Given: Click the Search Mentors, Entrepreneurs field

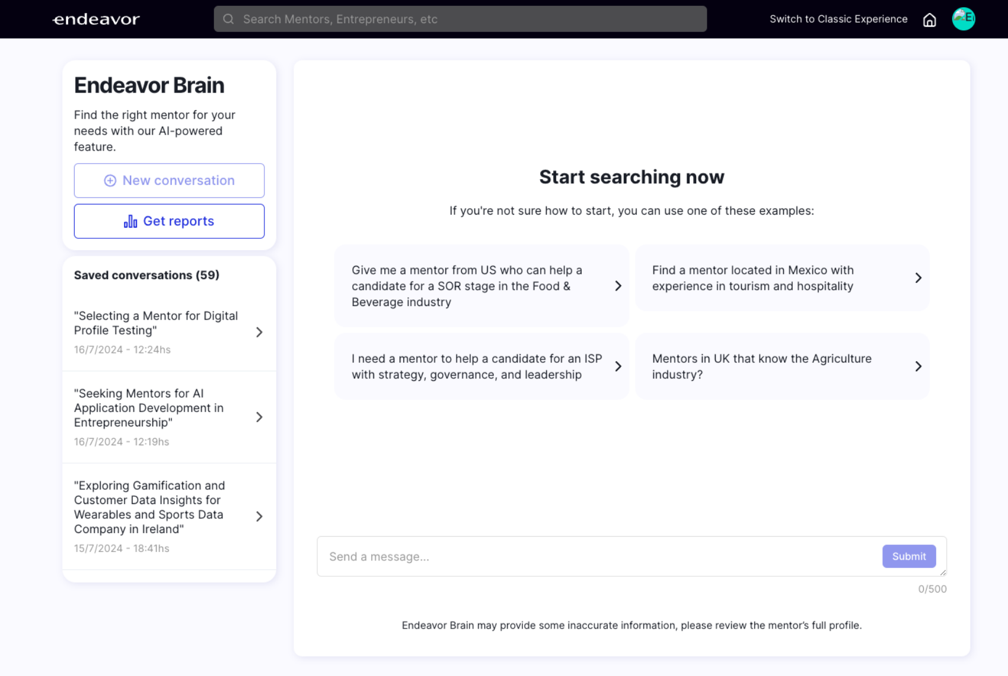Looking at the screenshot, I should (x=468, y=19).
